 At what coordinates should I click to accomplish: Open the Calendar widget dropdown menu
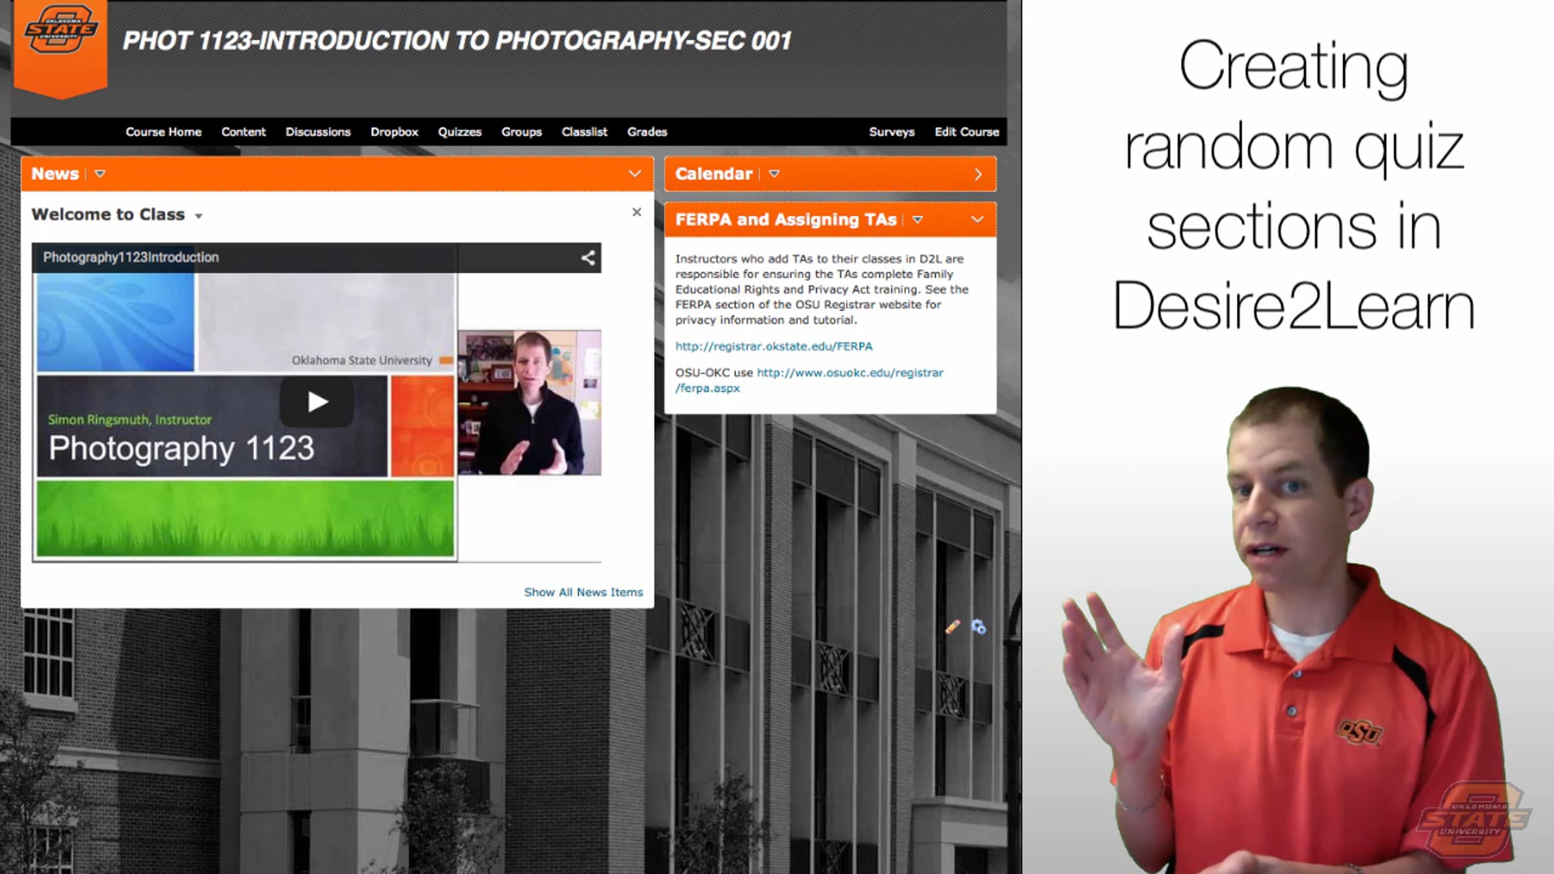click(774, 174)
